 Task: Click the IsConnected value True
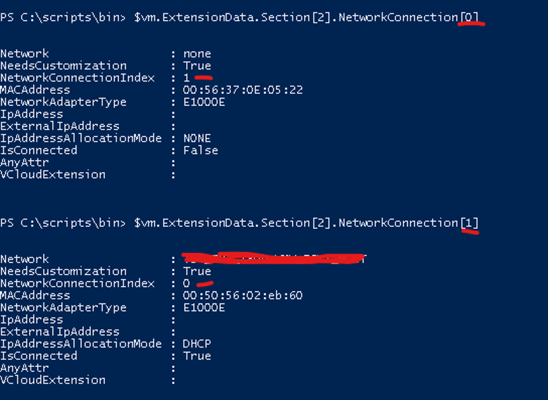pos(197,356)
